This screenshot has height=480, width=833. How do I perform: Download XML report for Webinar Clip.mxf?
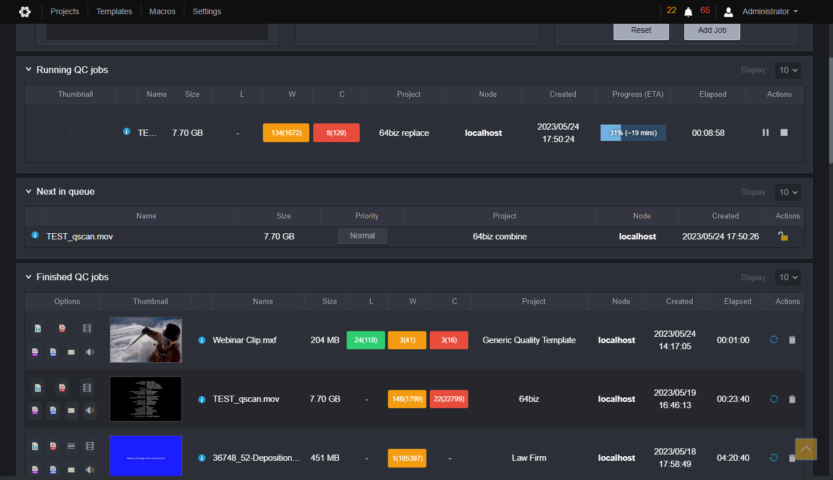(35, 352)
